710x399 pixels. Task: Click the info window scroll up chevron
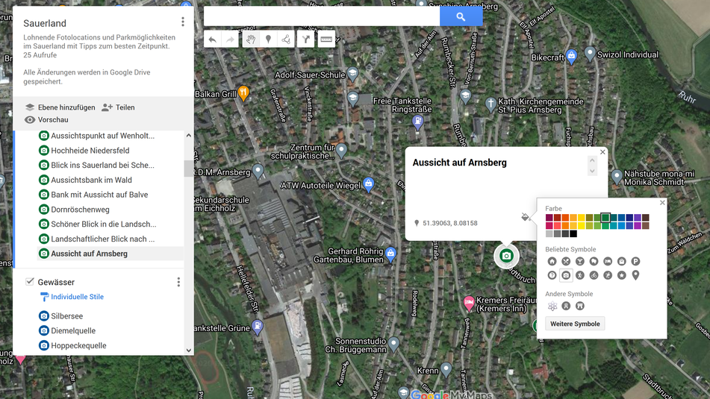pyautogui.click(x=592, y=160)
